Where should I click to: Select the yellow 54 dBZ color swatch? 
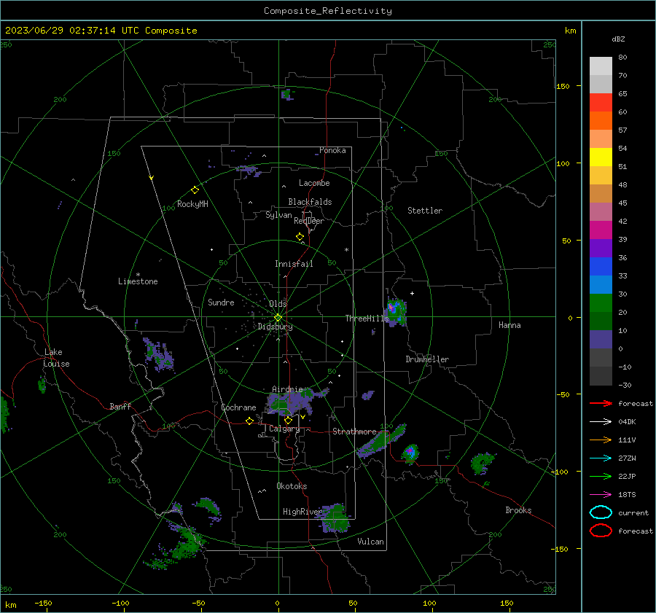601,157
